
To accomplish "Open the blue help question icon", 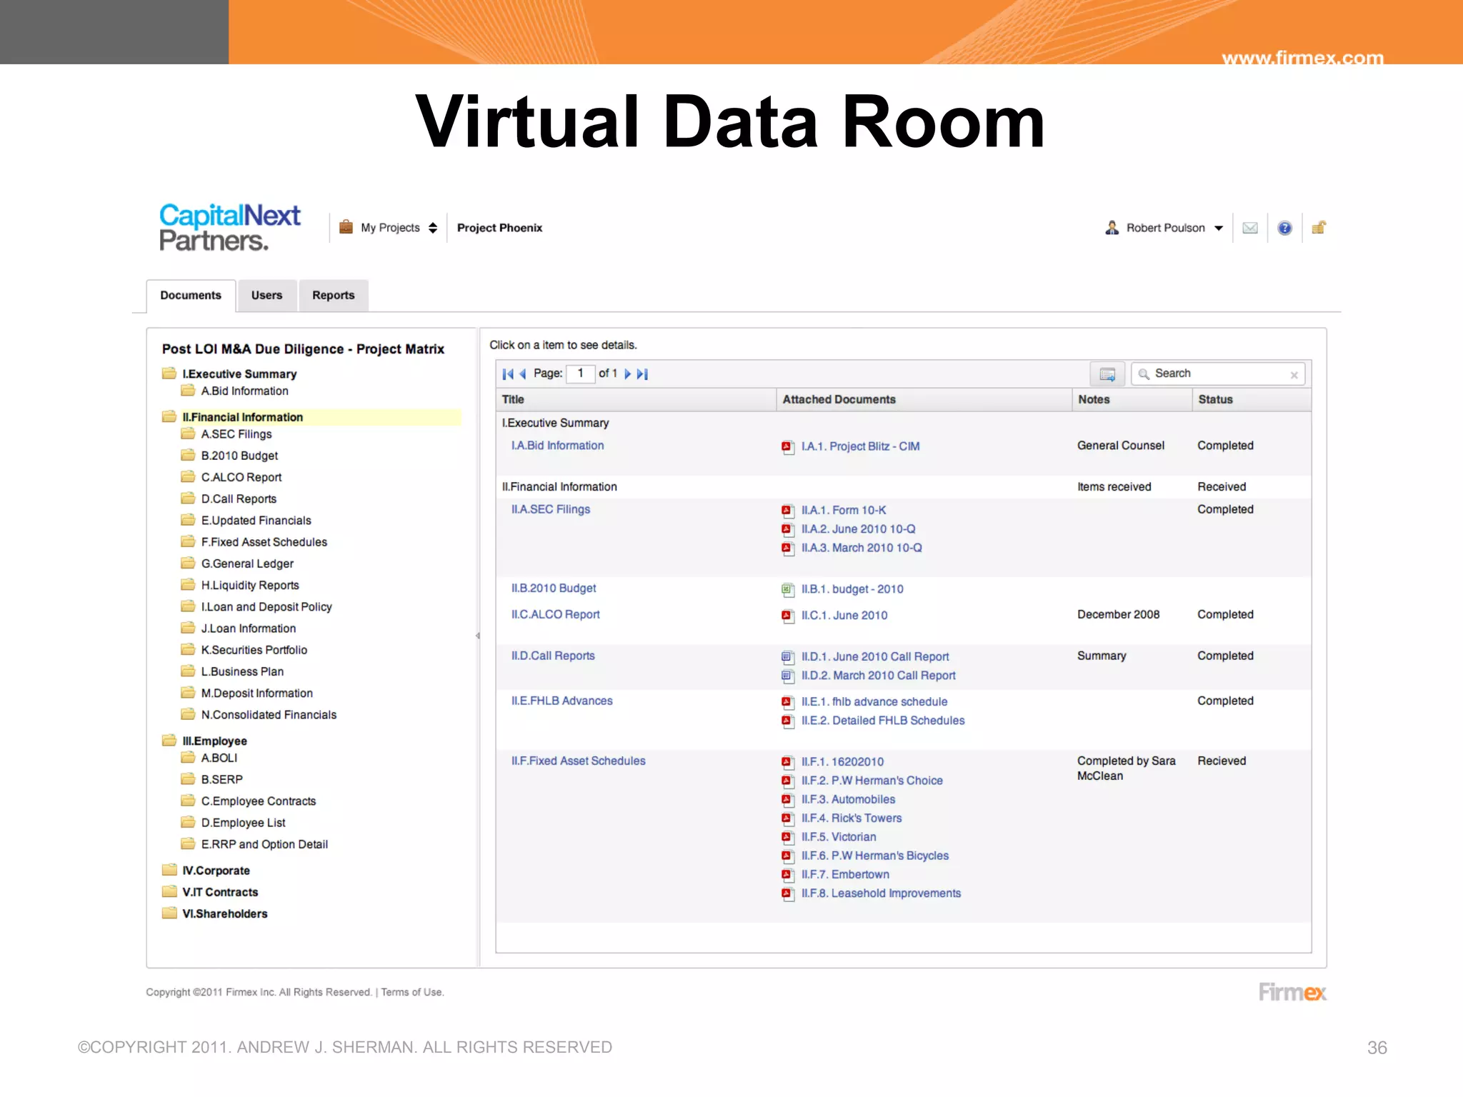I will [1284, 228].
